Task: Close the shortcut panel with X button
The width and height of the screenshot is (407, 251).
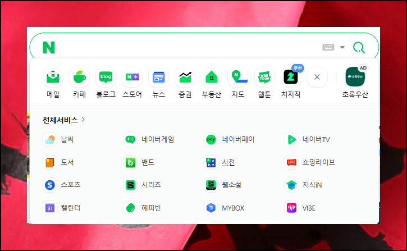Action: click(317, 77)
